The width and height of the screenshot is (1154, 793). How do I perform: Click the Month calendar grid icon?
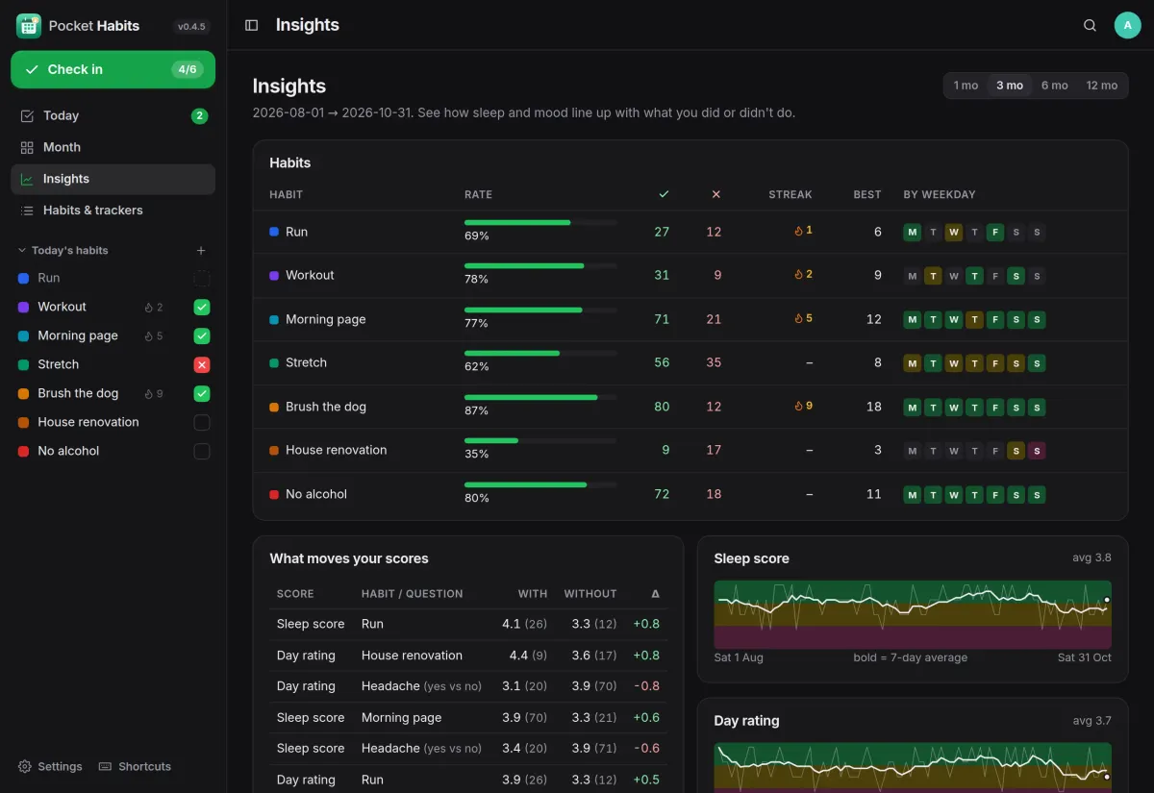(x=27, y=147)
